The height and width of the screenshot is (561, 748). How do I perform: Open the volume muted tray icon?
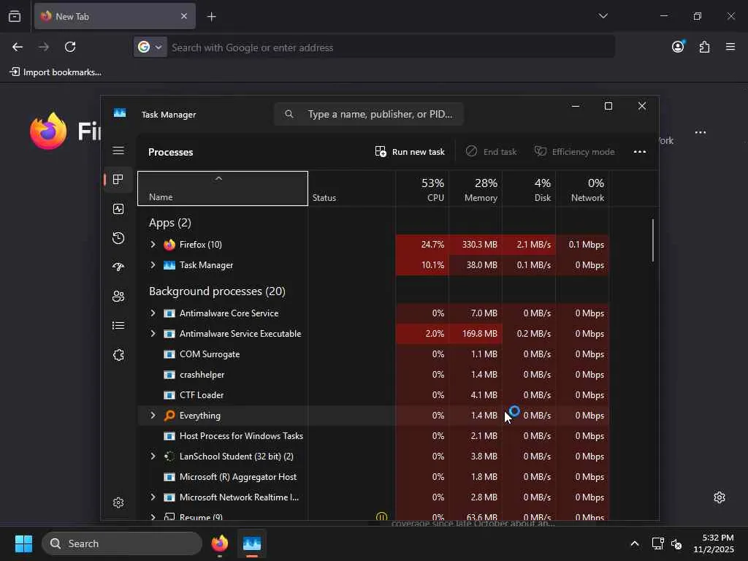[x=676, y=543]
